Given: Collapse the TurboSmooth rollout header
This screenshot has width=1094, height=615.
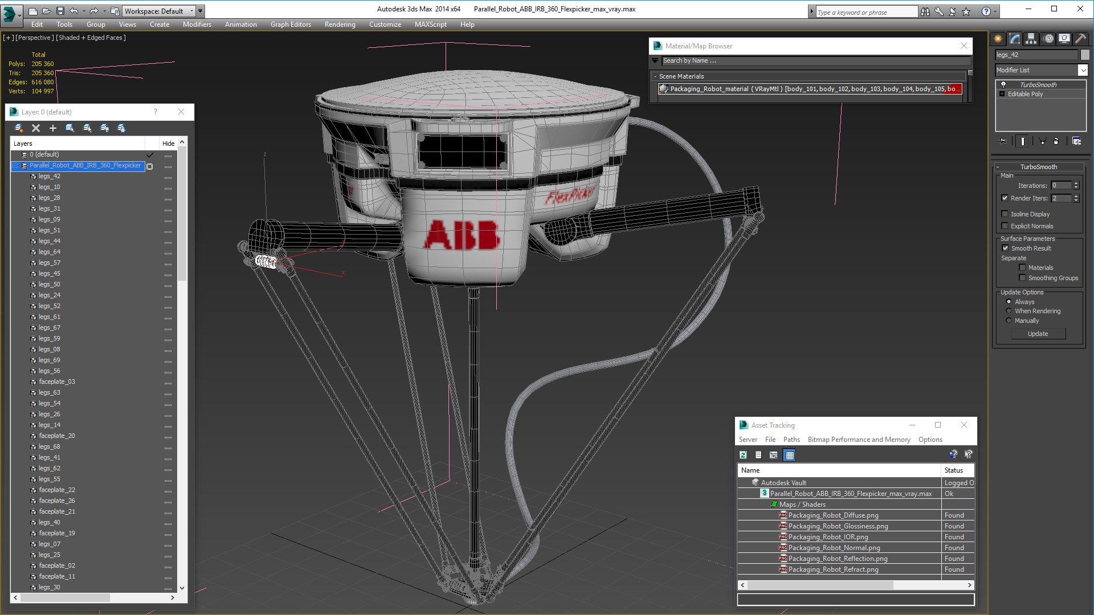Looking at the screenshot, I should point(1038,167).
